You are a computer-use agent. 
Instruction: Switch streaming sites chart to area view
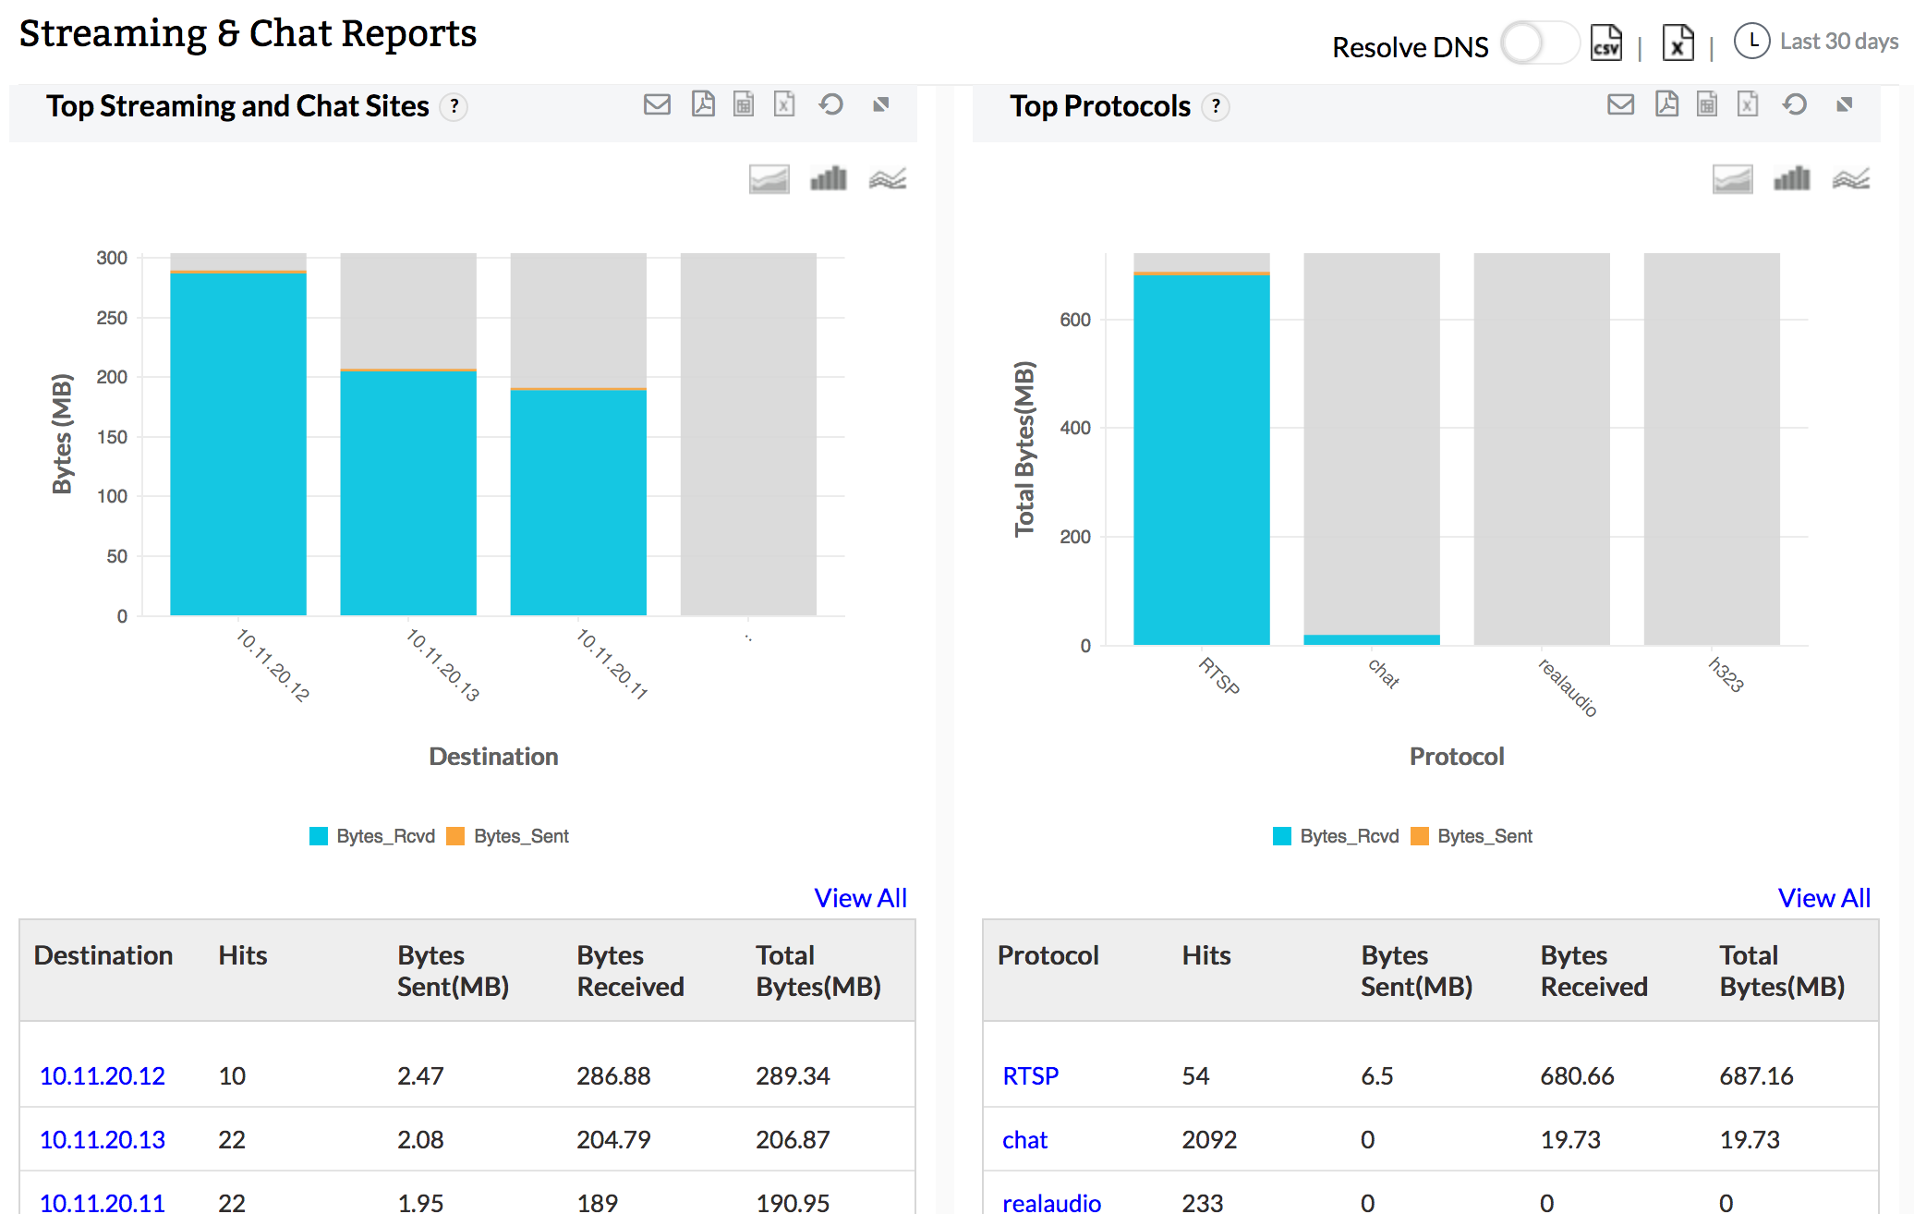pos(769,178)
